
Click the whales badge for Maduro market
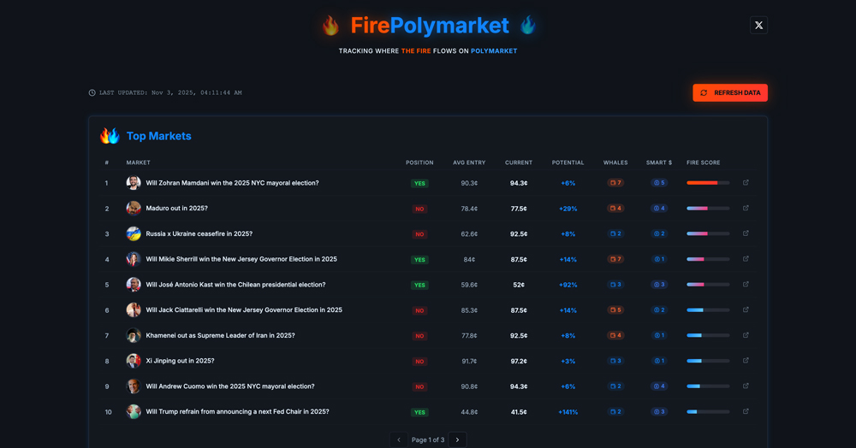pos(615,209)
